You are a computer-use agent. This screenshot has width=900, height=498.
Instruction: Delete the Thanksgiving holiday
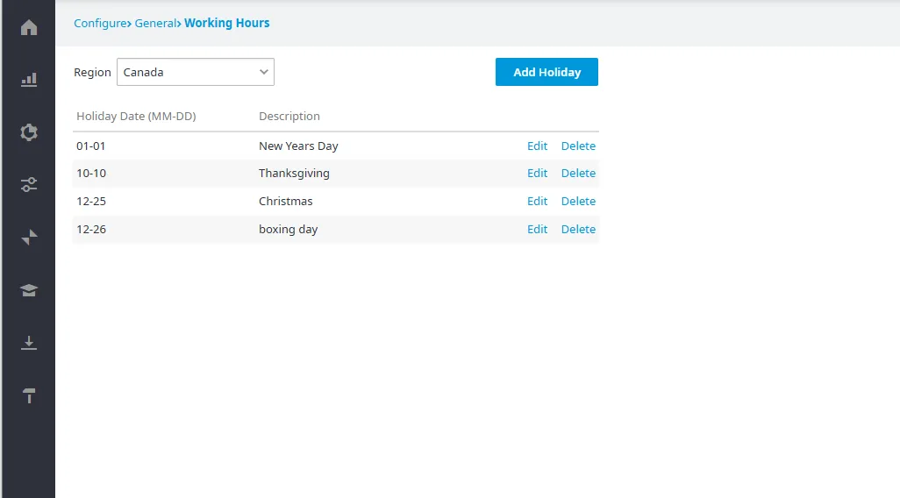click(x=578, y=173)
